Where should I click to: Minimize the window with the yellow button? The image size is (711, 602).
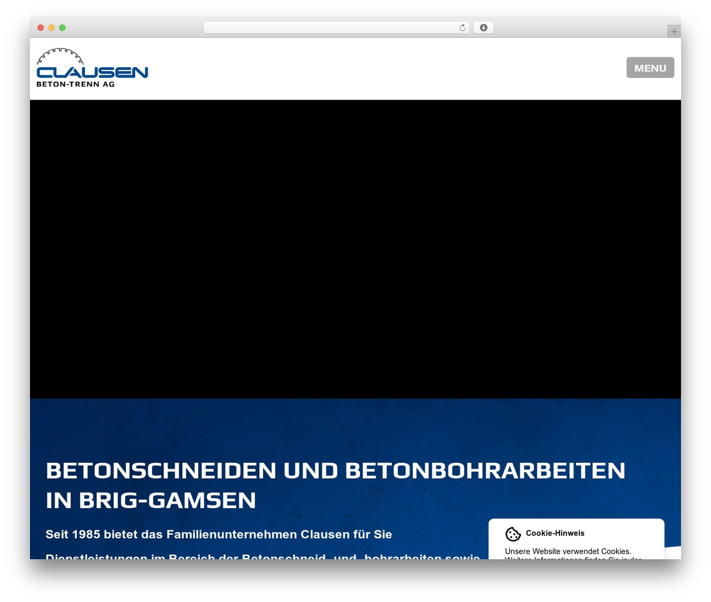(52, 28)
